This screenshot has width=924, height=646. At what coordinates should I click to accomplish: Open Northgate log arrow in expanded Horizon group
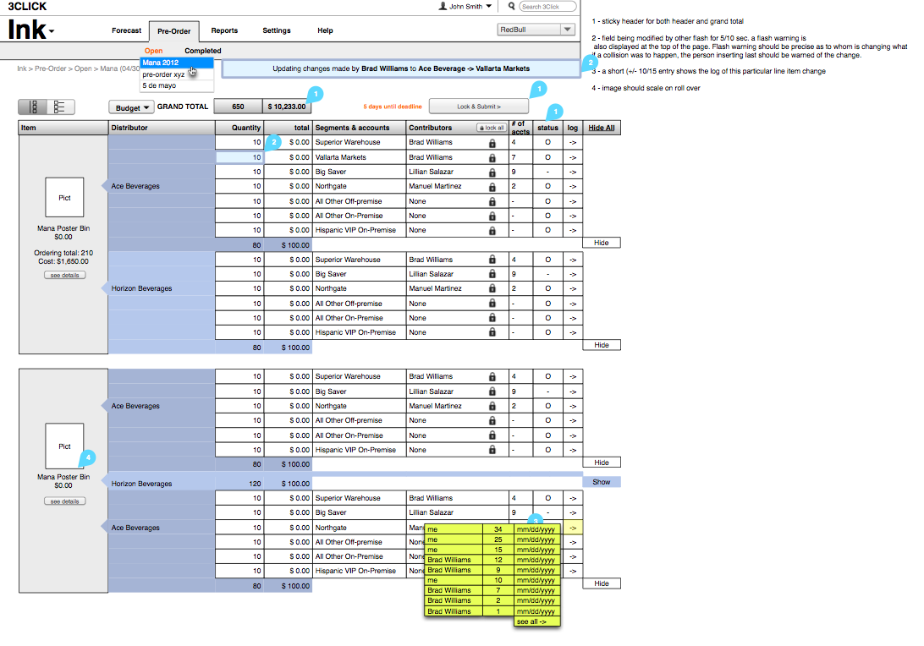[573, 288]
